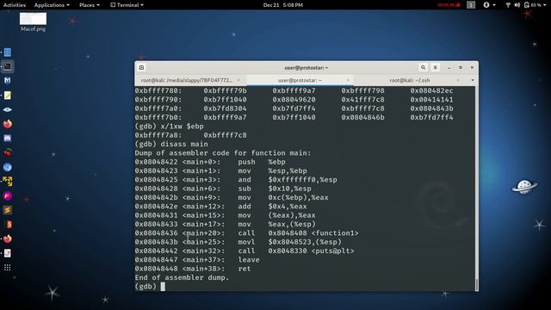Close the user@protostar tab

click(348, 80)
